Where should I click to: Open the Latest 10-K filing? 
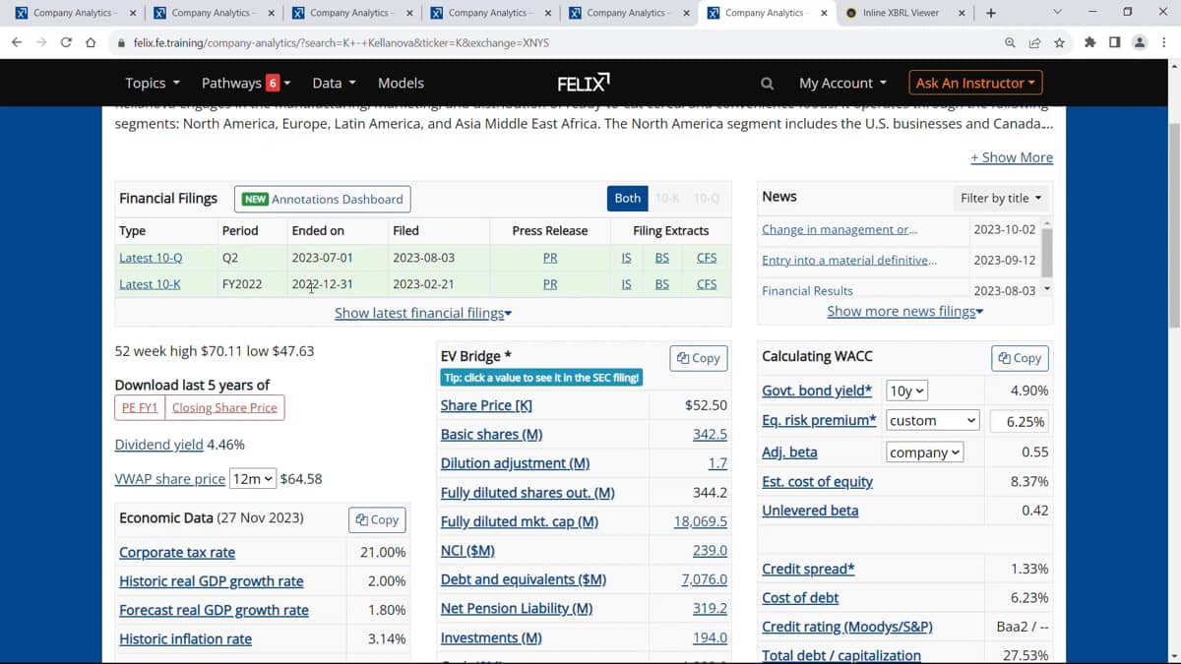click(x=150, y=284)
